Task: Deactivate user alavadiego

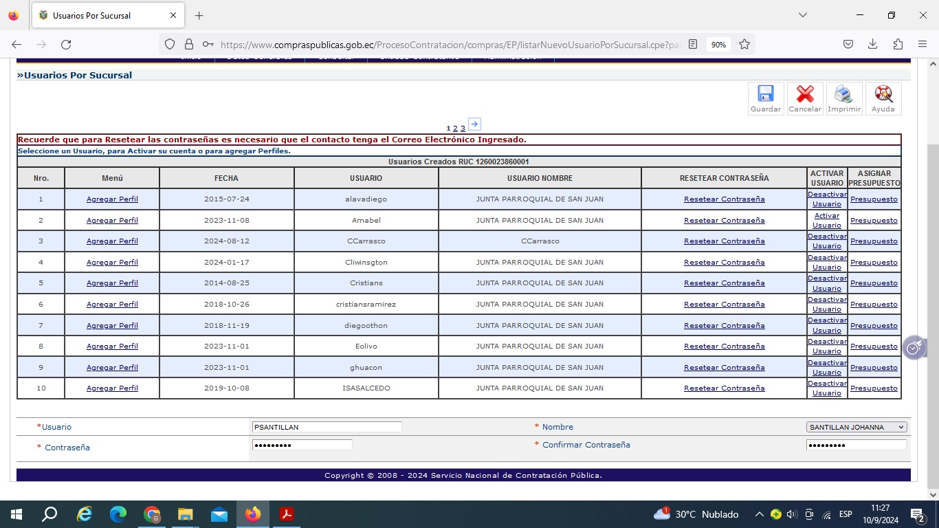Action: click(826, 199)
